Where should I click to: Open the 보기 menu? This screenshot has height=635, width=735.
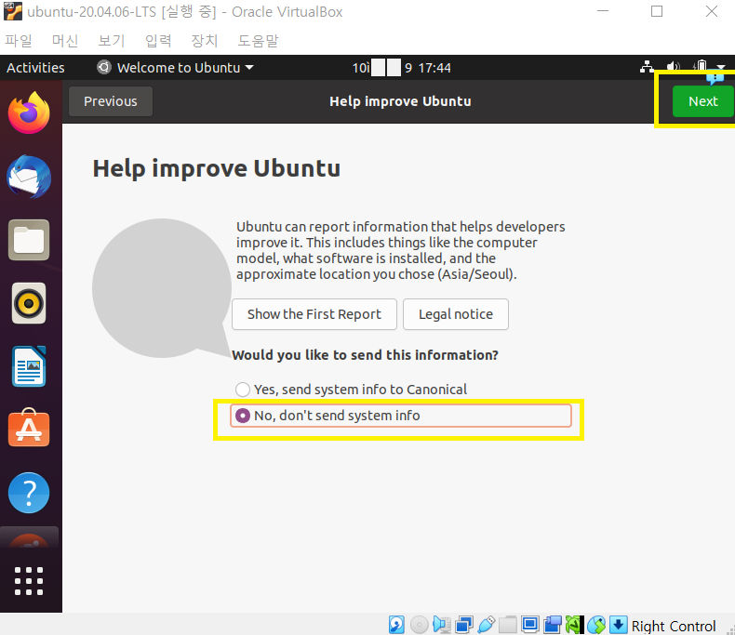[112, 41]
